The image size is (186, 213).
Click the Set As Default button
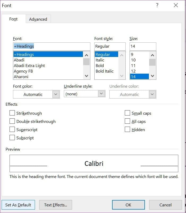(x=18, y=205)
